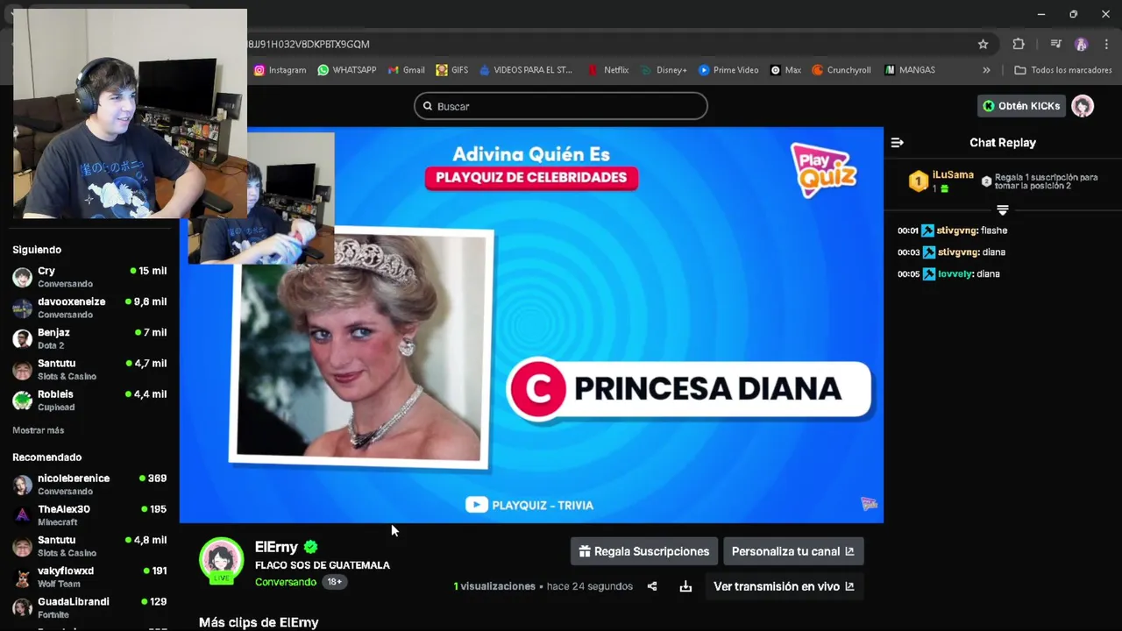Expand Mostrar más in Siguiendo
Viewport: 1122px width, 631px height.
click(x=38, y=430)
